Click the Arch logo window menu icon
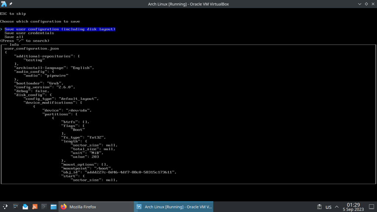The width and height of the screenshot is (377, 212). tap(4, 4)
